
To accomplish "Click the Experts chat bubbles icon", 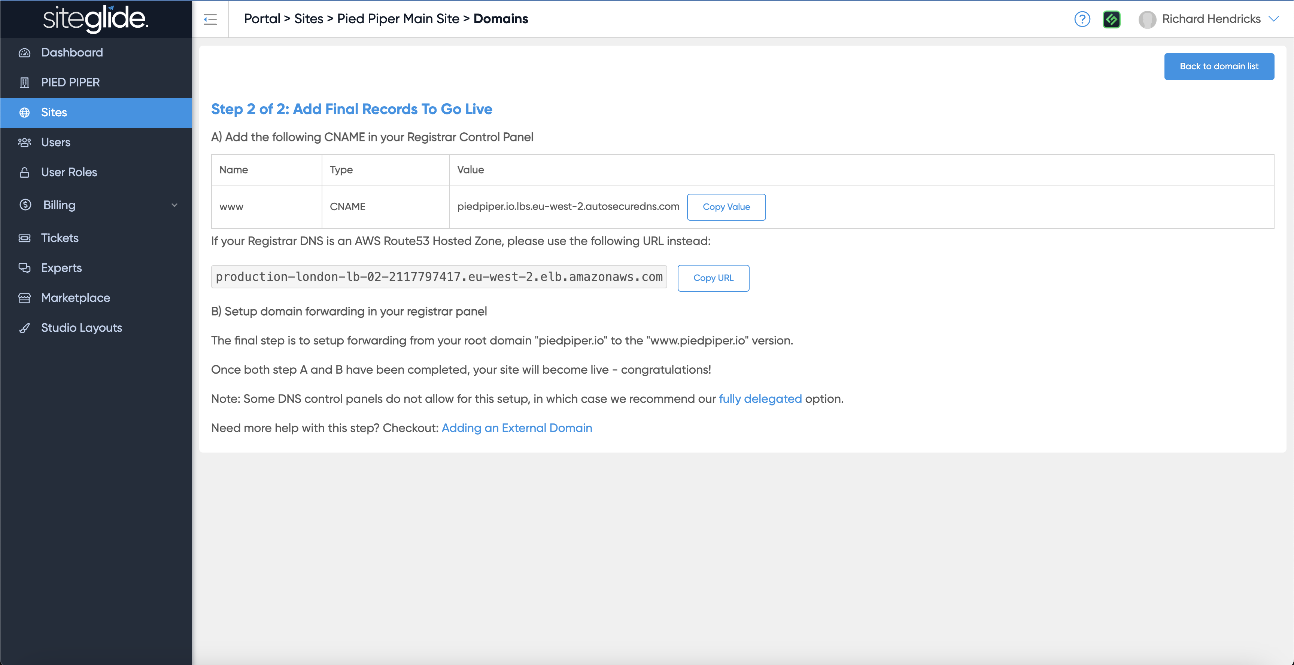I will coord(25,267).
